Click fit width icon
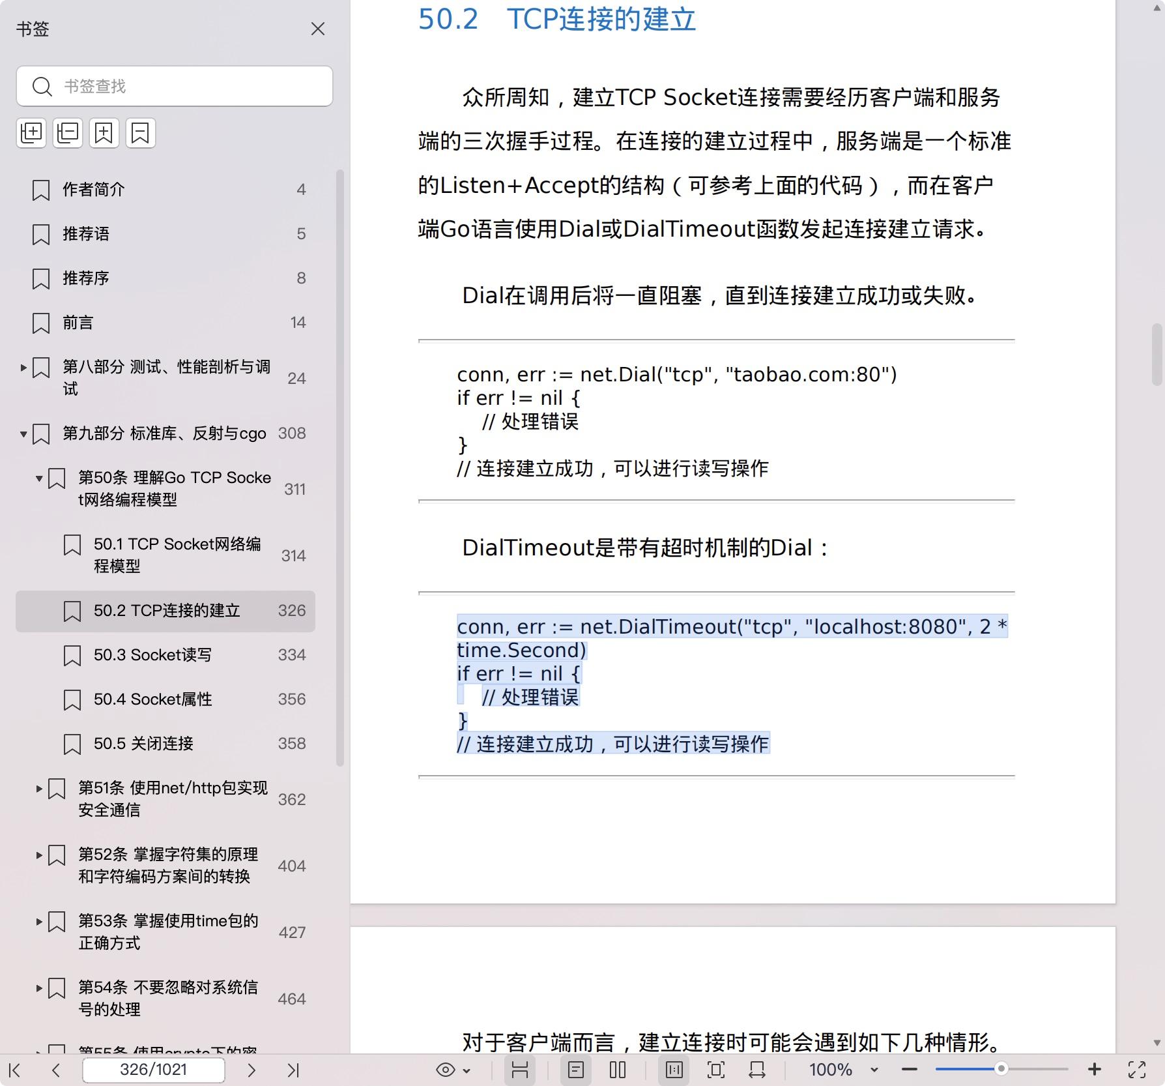Viewport: 1165px width, 1086px height. click(757, 1070)
